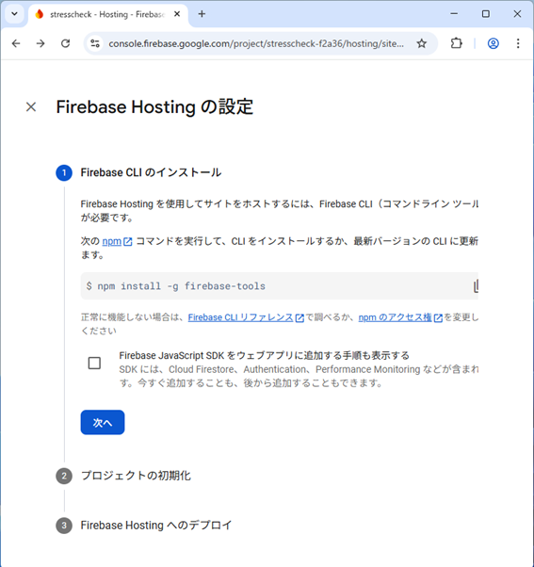Click the URL address bar
534x567 pixels.
click(256, 43)
